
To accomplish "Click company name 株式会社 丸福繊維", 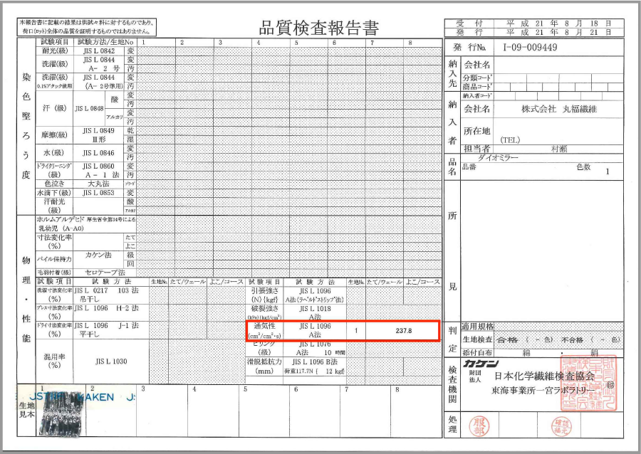I will tap(559, 109).
